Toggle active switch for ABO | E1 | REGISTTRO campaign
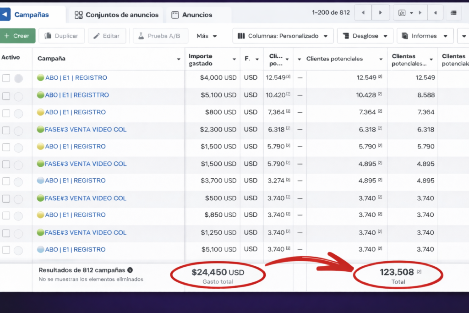Image resolution: width=469 pixels, height=313 pixels. [x=18, y=96]
